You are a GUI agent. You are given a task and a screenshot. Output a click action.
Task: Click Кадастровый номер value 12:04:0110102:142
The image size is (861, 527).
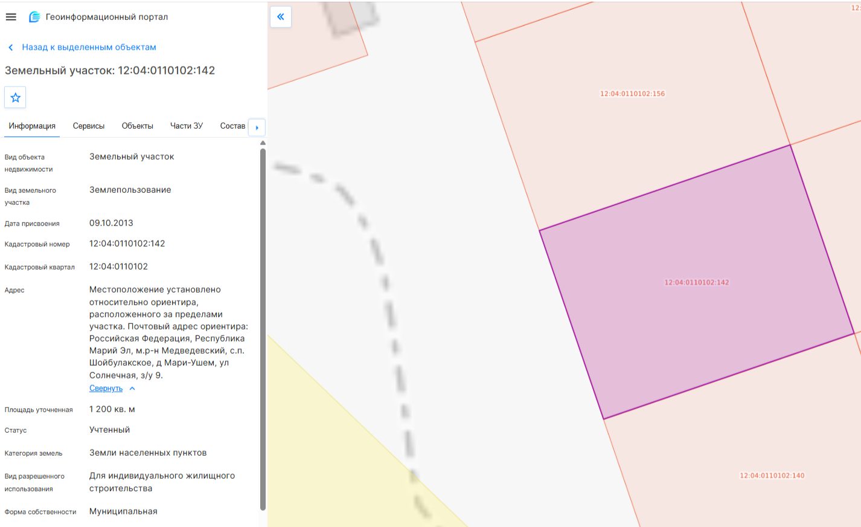click(x=127, y=244)
